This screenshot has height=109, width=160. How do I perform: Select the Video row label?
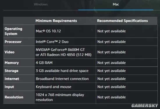(10, 52)
